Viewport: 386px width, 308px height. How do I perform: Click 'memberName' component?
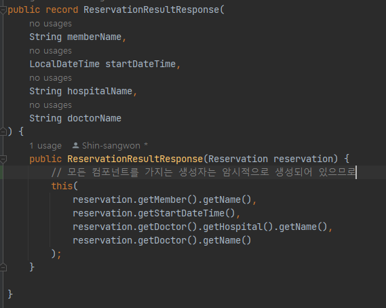tap(94, 37)
